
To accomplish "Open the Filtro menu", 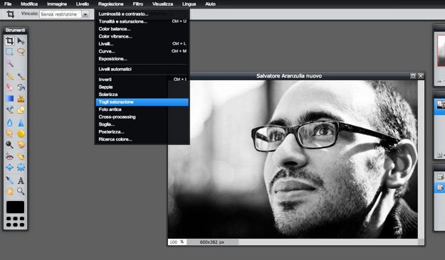I will click(138, 4).
